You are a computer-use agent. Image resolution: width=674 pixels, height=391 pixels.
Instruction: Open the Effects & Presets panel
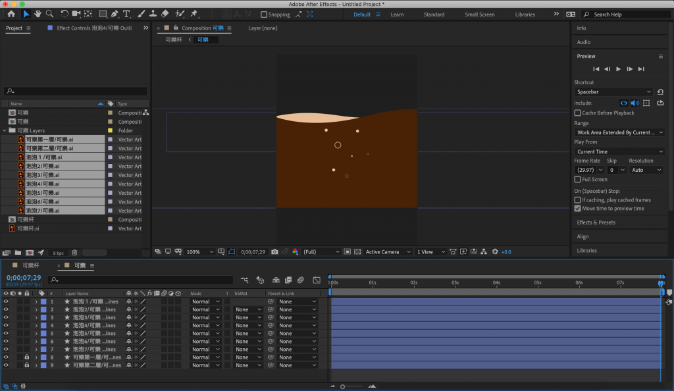tap(596, 222)
